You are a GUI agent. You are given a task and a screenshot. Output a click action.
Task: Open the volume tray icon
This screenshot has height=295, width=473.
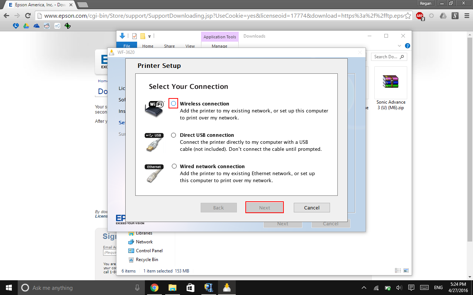pyautogui.click(x=399, y=288)
